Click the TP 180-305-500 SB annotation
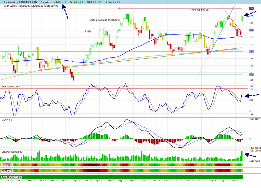The image size is (261, 188). tap(198, 10)
